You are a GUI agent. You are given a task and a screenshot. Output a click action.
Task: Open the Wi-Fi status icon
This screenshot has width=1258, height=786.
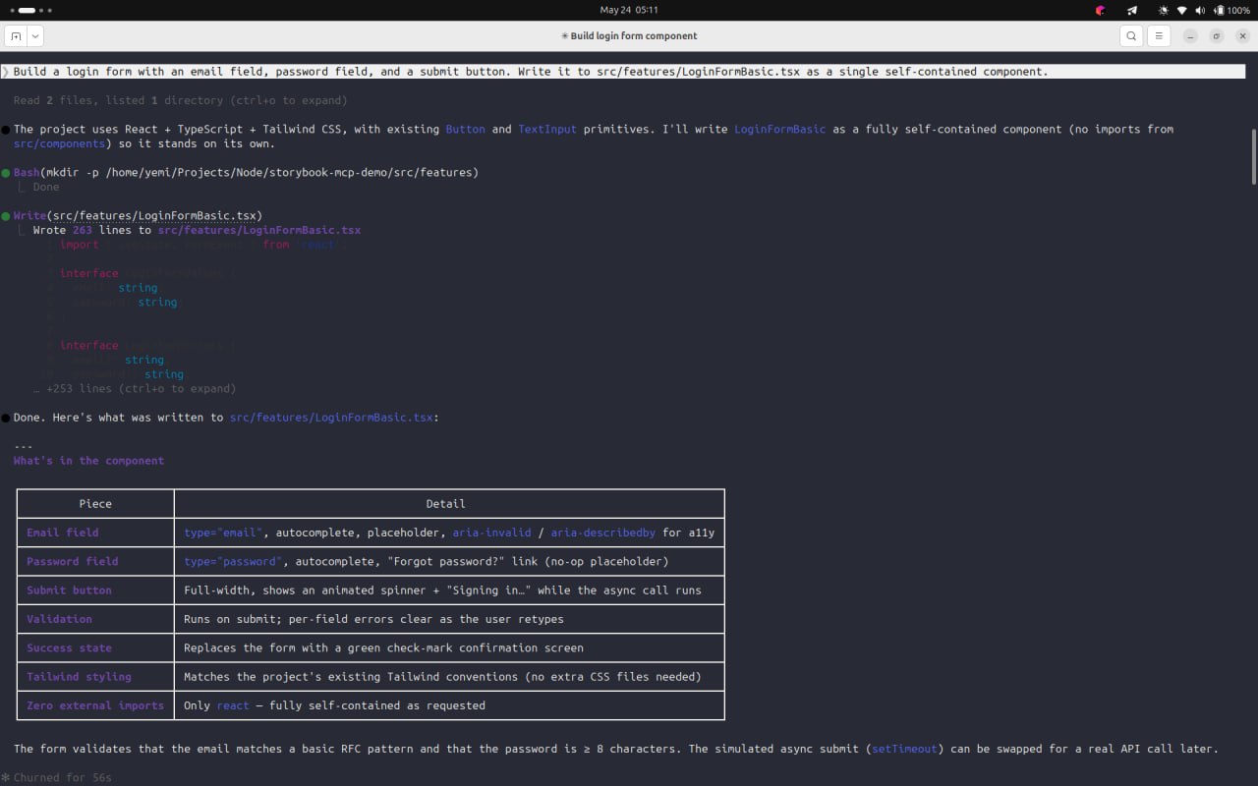point(1182,10)
